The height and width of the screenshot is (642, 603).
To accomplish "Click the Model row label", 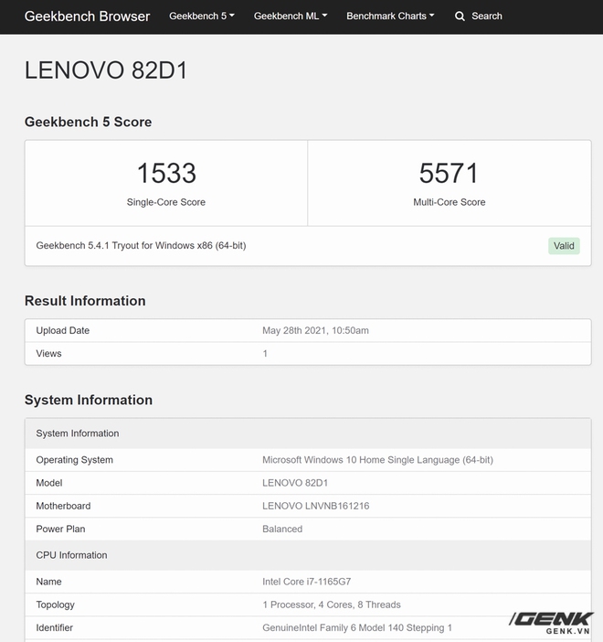I will click(49, 483).
